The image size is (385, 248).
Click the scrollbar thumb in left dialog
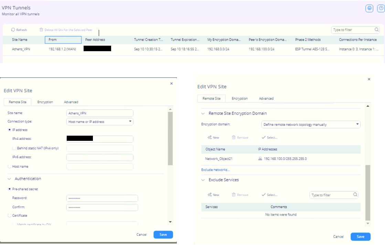[170, 138]
